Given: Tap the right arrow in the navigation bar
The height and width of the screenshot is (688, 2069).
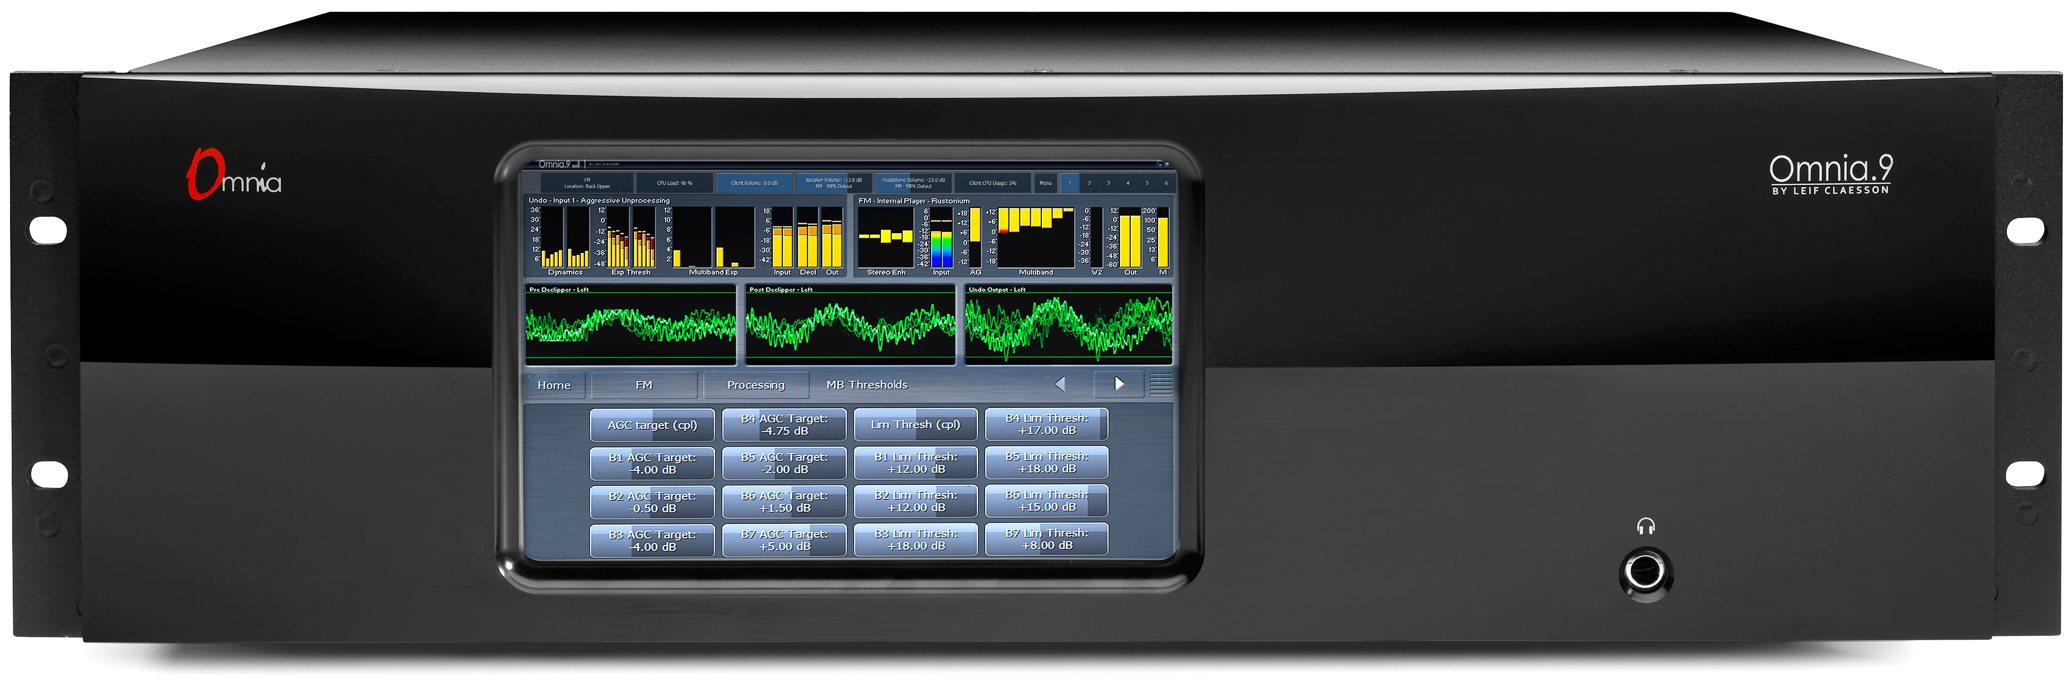Looking at the screenshot, I should click(x=1119, y=385).
